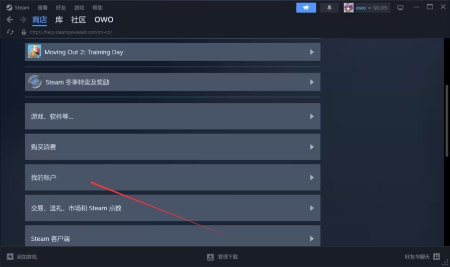
Task: Click the URL address bar
Action: pyautogui.click(x=71, y=32)
